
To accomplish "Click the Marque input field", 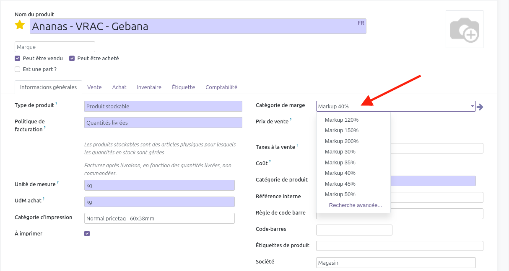I will tap(55, 47).
